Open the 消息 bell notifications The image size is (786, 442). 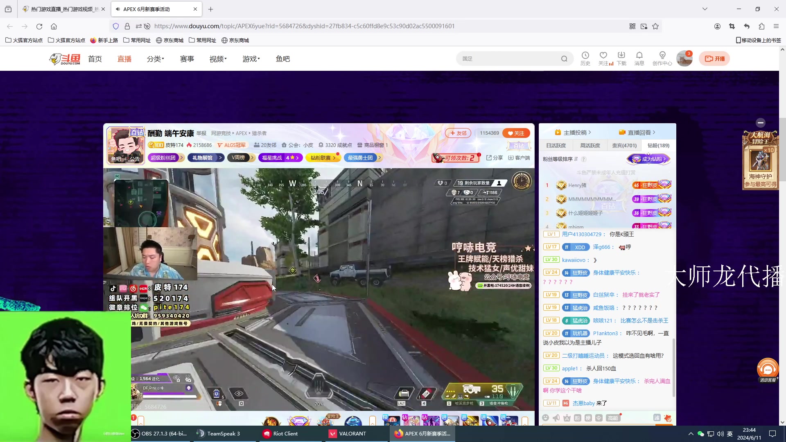pos(639,58)
